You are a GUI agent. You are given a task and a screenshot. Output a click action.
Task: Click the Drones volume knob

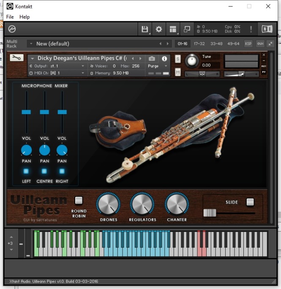[108, 204]
